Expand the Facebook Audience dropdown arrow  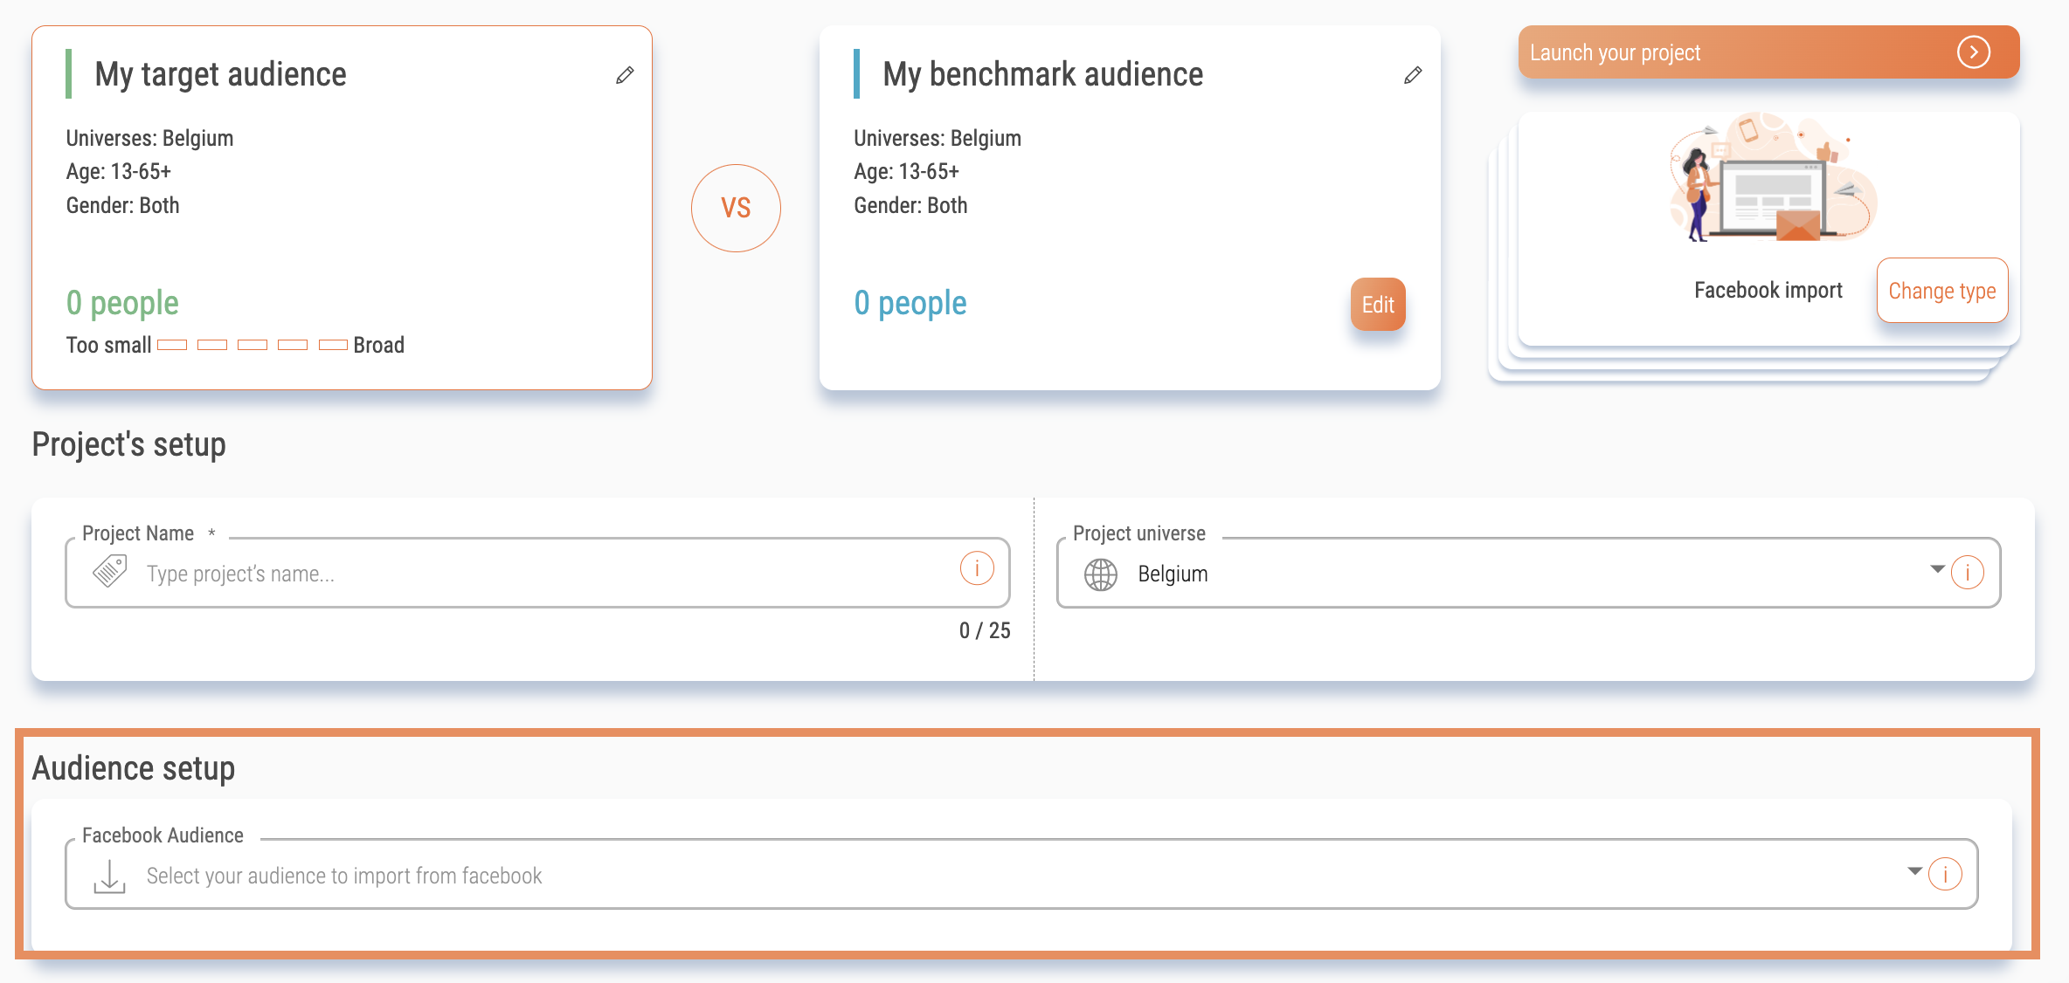coord(1914,871)
